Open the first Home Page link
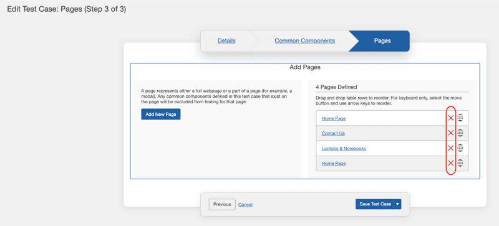 coord(334,118)
